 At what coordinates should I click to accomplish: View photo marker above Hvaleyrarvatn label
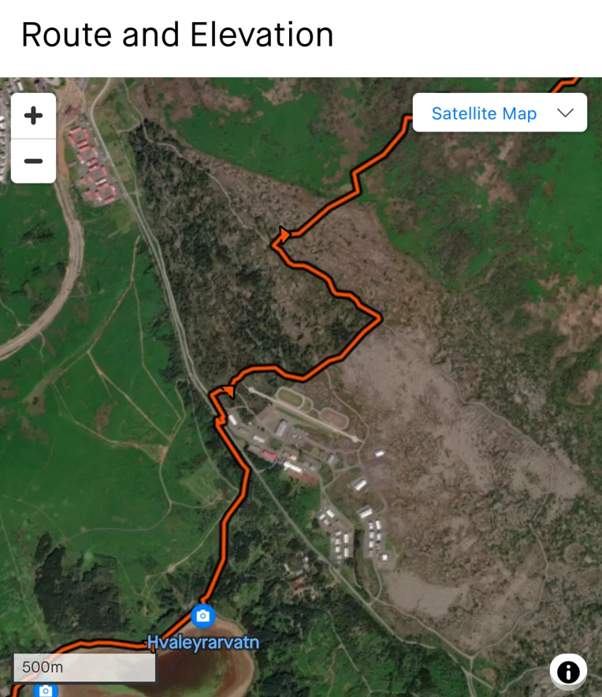[203, 616]
